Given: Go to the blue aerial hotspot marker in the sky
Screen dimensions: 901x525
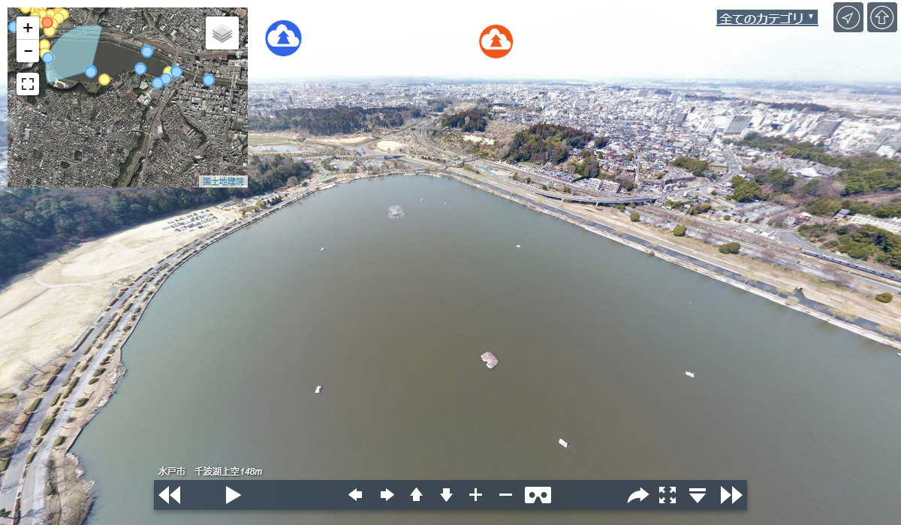Looking at the screenshot, I should coord(283,38).
